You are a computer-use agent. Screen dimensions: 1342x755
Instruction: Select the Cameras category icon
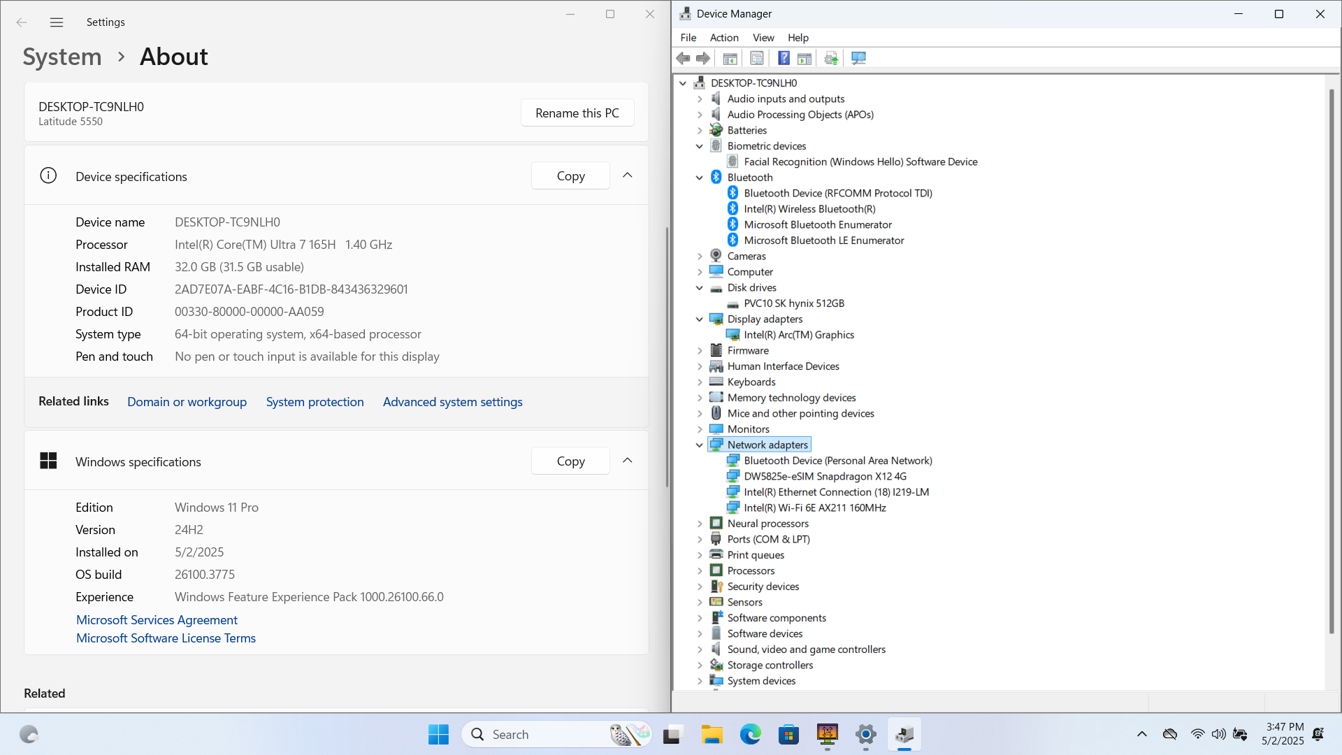[716, 256]
